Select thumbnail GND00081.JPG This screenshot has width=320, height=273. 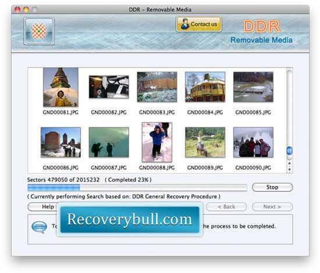coord(61,87)
